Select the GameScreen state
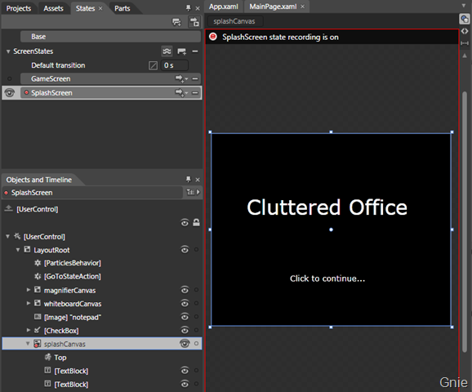The width and height of the screenshot is (472, 392). point(110,79)
